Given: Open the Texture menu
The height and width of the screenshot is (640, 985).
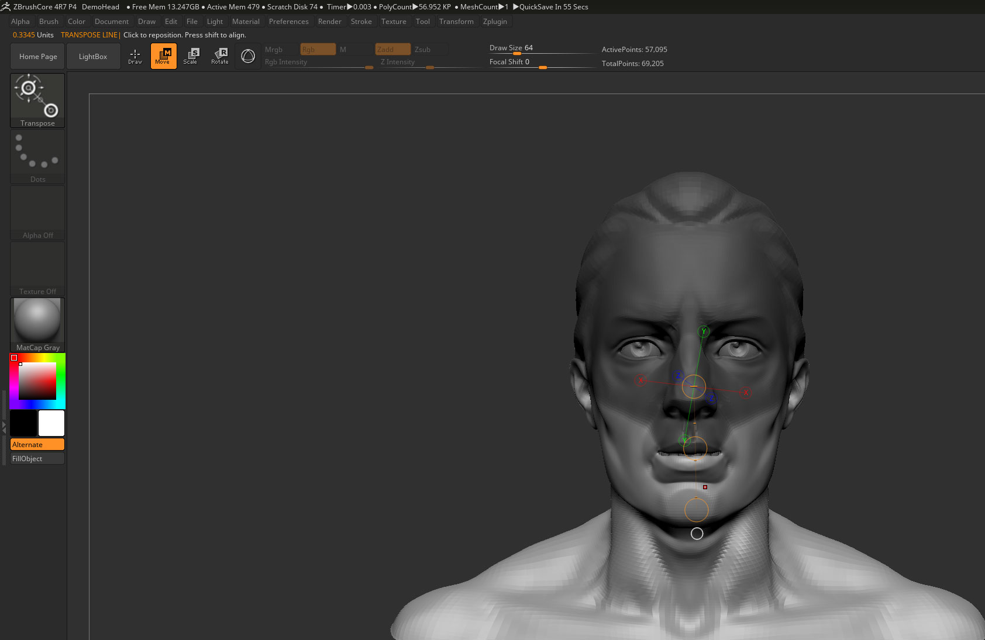Looking at the screenshot, I should pyautogui.click(x=394, y=22).
